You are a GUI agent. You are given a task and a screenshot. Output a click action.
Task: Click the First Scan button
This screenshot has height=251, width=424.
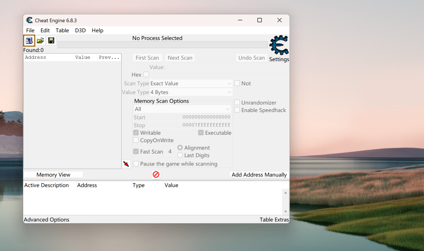[x=147, y=58]
